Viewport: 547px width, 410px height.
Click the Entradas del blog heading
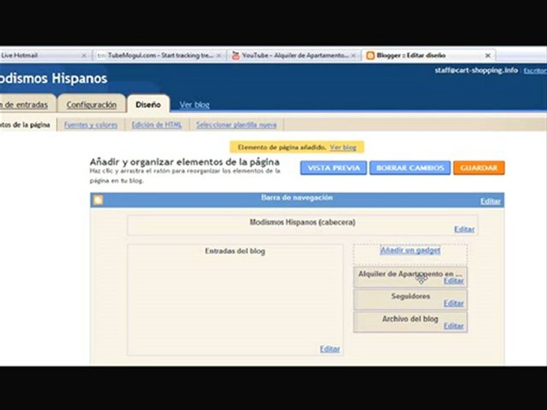[235, 251]
